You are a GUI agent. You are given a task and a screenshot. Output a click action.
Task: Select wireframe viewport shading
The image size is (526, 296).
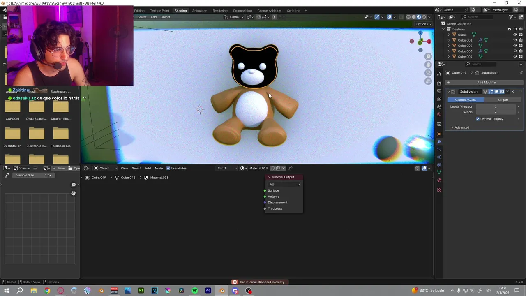(408, 17)
